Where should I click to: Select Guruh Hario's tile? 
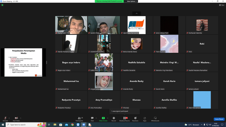pyautogui.click(x=169, y=81)
